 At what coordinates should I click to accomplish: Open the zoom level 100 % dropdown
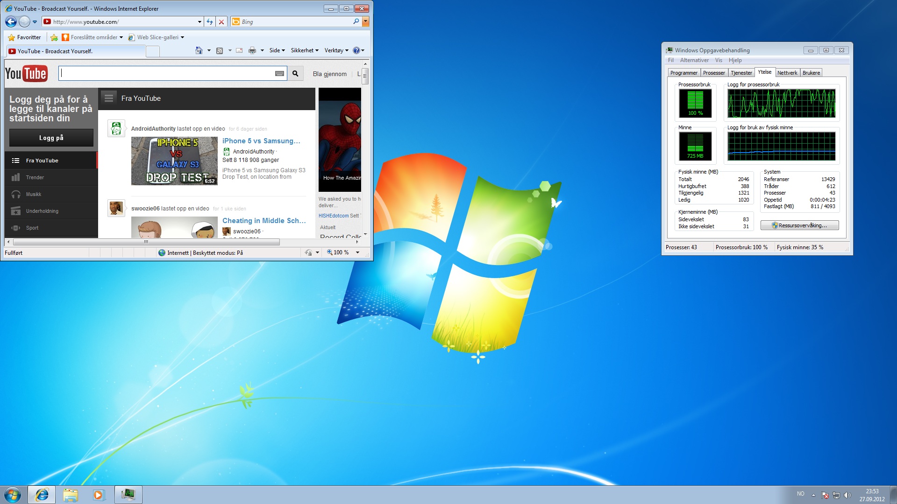pos(358,252)
